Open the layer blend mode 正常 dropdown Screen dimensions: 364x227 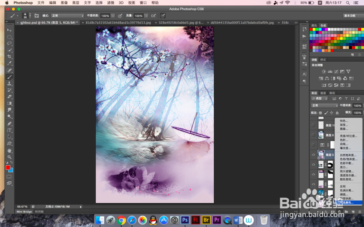(x=325, y=105)
